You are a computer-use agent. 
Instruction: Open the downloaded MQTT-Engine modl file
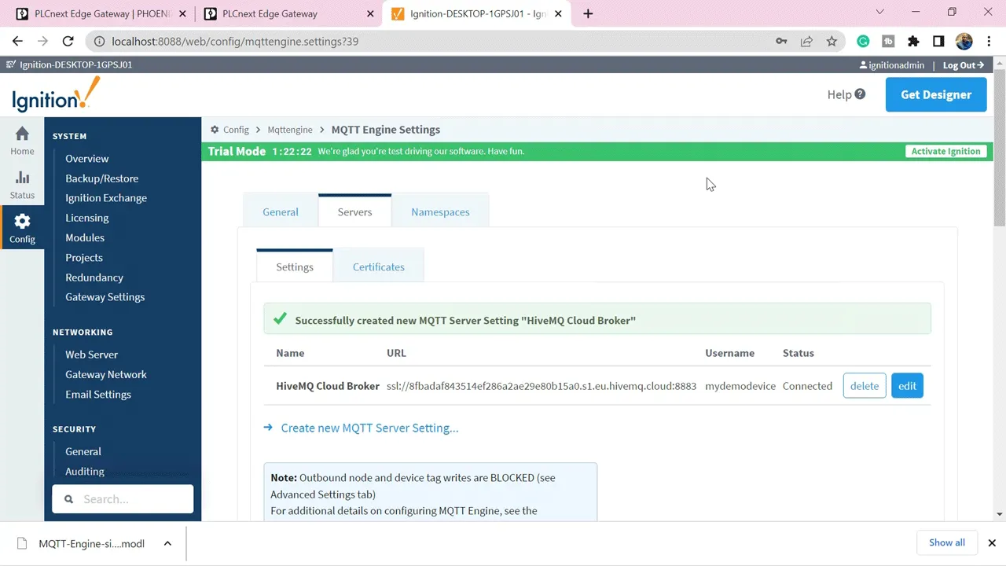coord(92,543)
